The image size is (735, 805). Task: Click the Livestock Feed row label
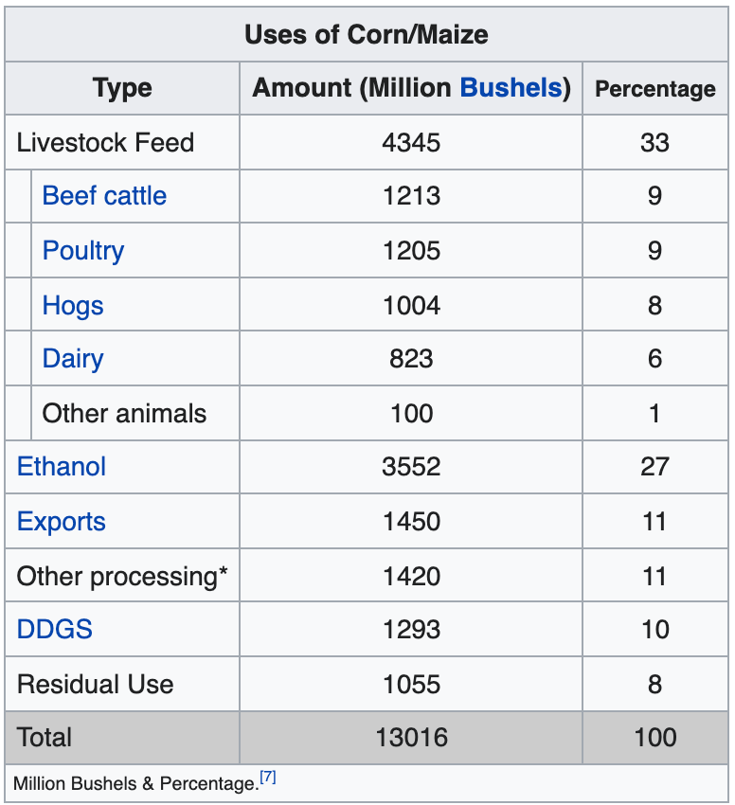[105, 143]
